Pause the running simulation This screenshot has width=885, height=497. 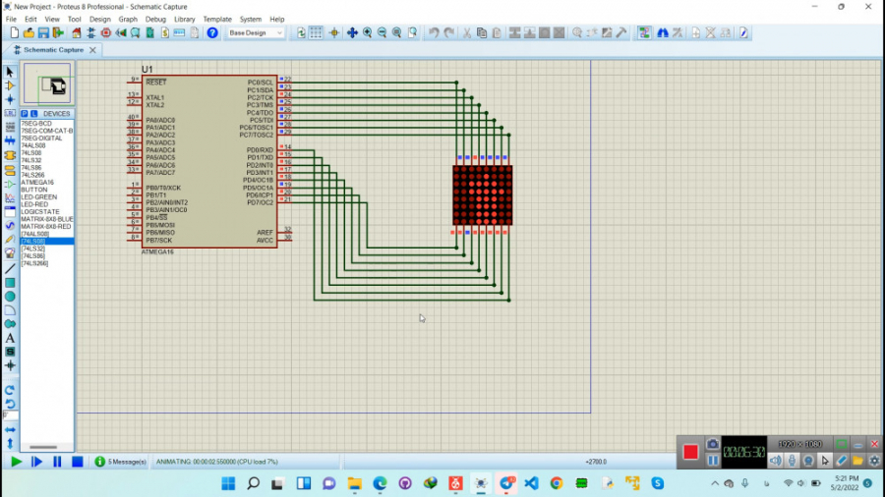[x=57, y=462]
